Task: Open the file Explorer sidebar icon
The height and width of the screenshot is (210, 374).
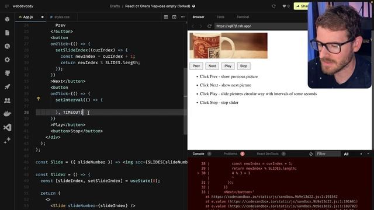Action: [x=7, y=33]
